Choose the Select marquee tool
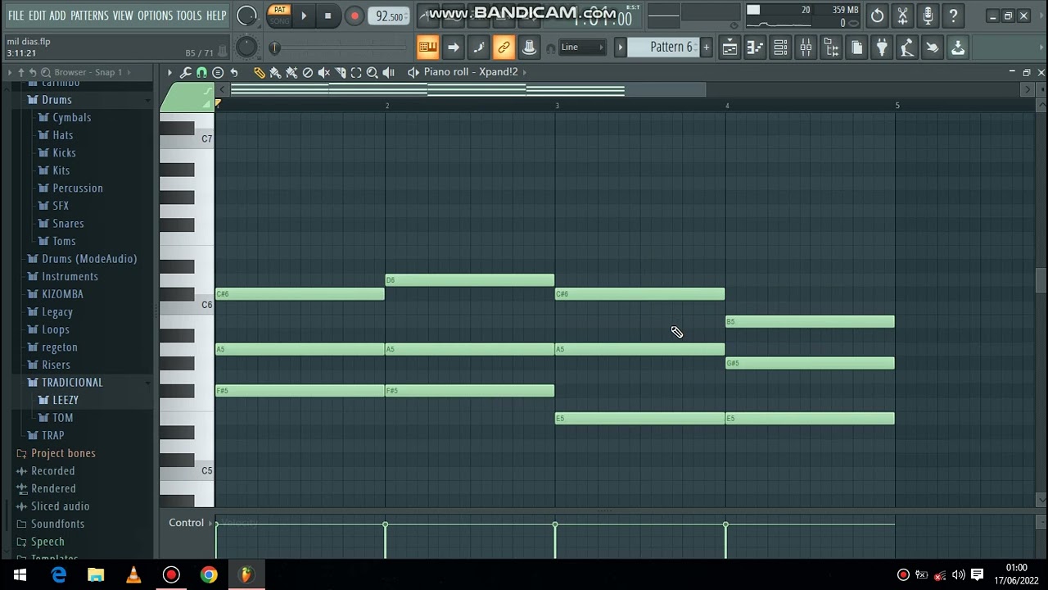Viewport: 1048px width, 590px height. (x=356, y=72)
